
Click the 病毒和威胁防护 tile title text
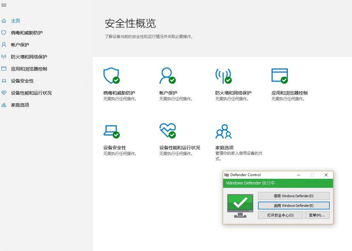coord(119,93)
